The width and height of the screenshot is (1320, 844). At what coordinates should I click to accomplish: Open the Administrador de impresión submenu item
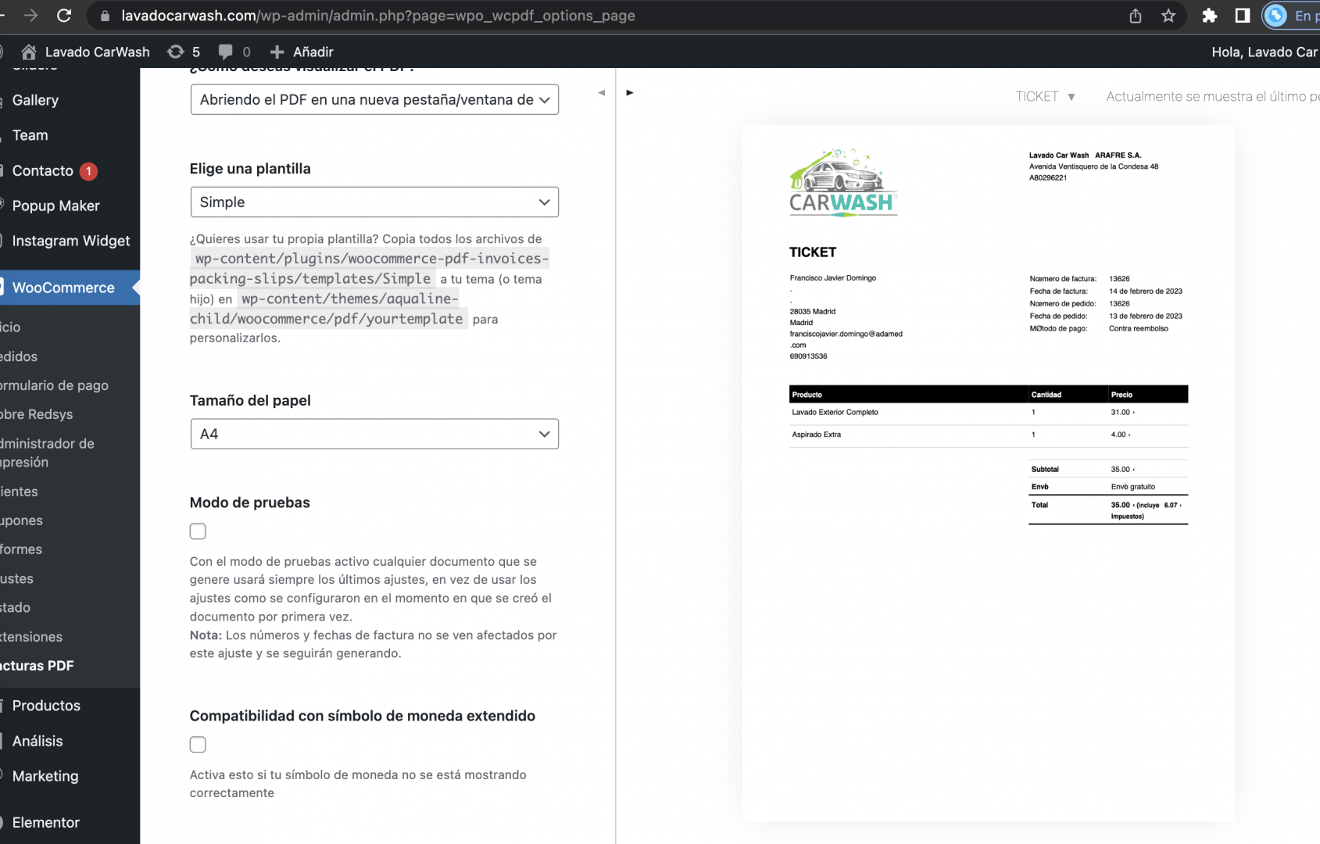coord(47,452)
